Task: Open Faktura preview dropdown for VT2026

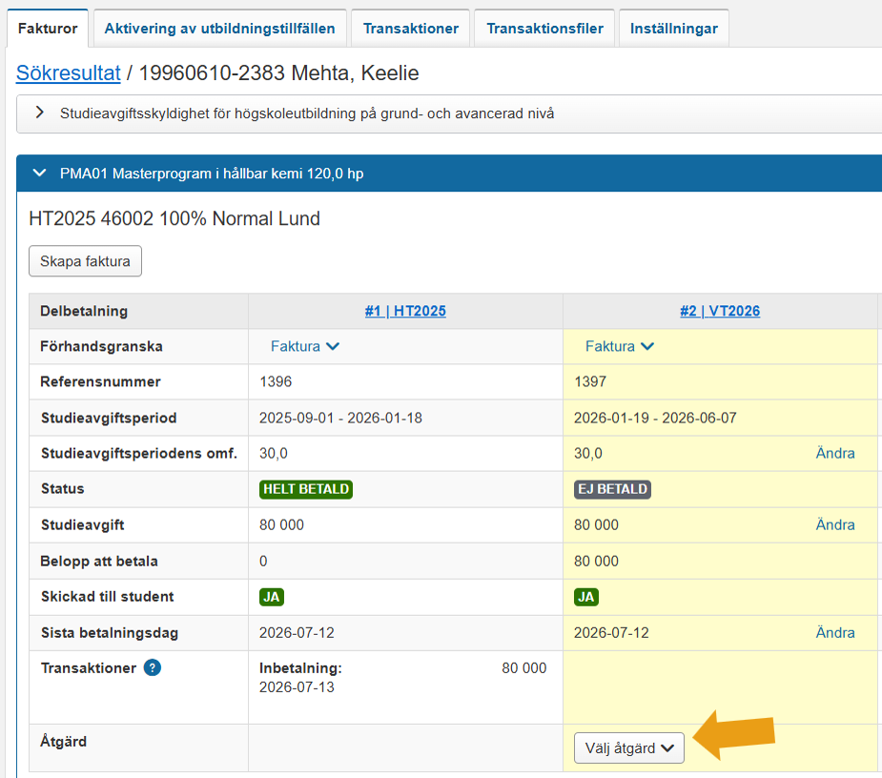Action: (620, 346)
